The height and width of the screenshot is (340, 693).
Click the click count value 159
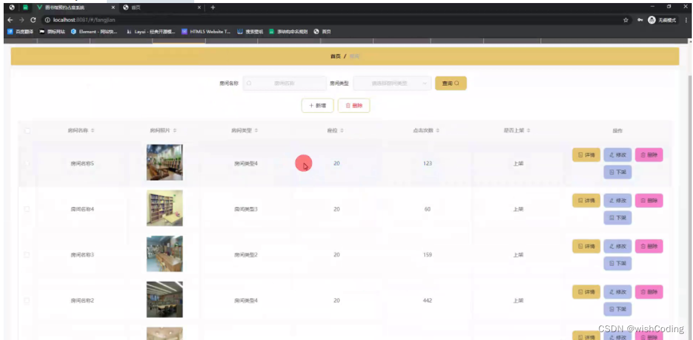tap(427, 254)
